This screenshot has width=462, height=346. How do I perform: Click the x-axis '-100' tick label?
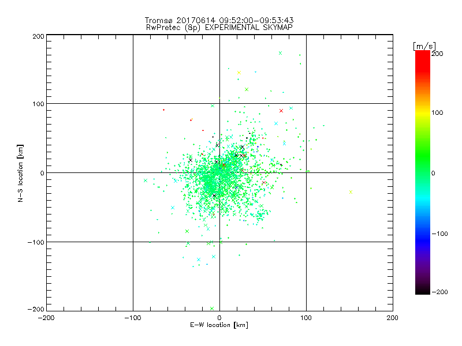(x=133, y=318)
